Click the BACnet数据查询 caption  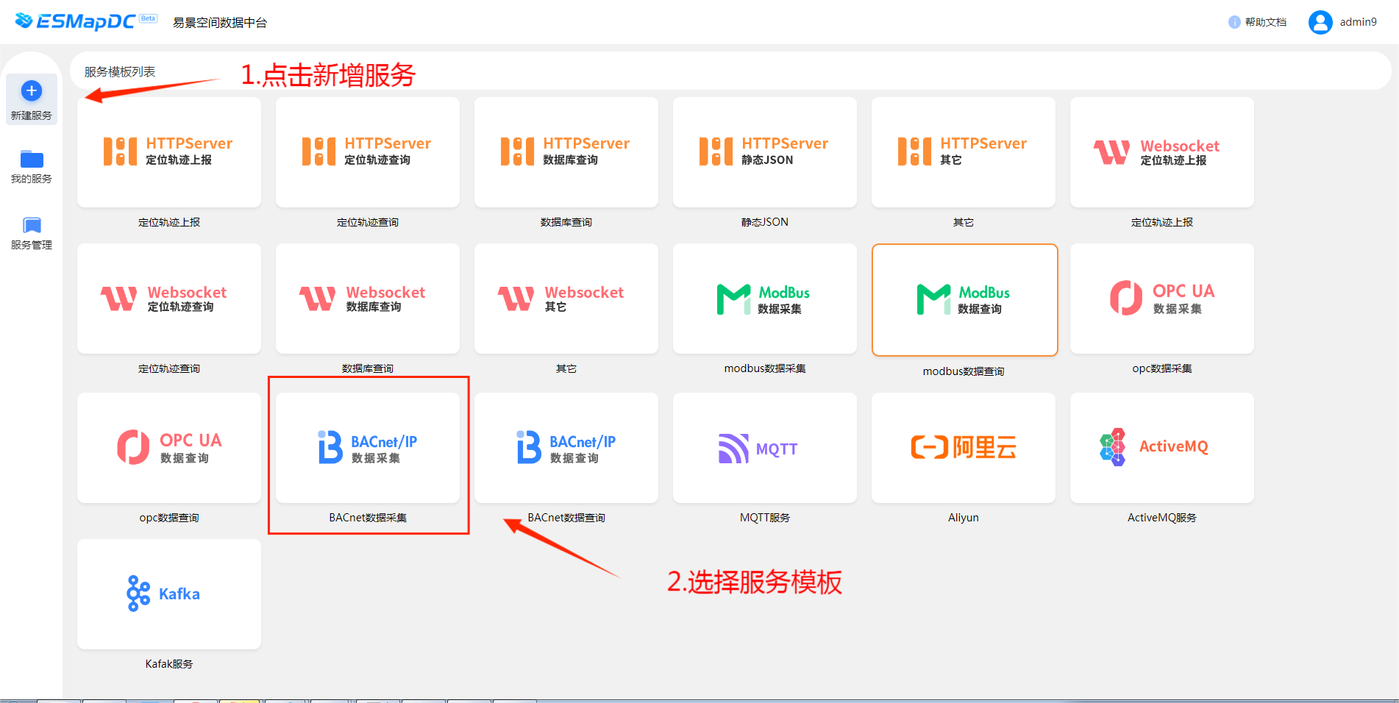click(x=566, y=518)
